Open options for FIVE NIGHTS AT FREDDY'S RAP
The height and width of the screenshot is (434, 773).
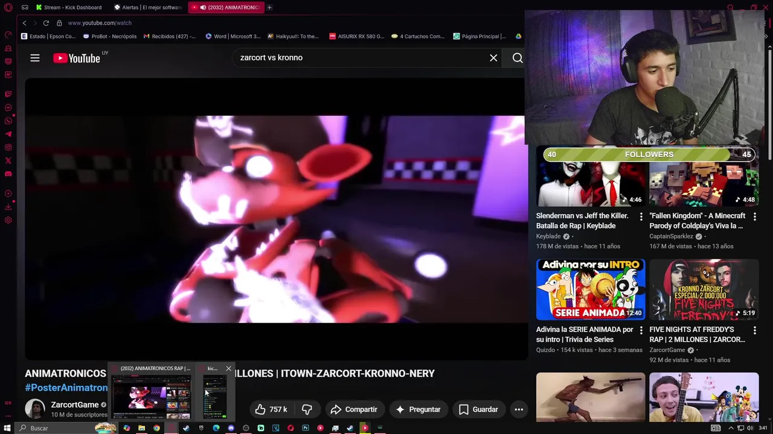[754, 330]
